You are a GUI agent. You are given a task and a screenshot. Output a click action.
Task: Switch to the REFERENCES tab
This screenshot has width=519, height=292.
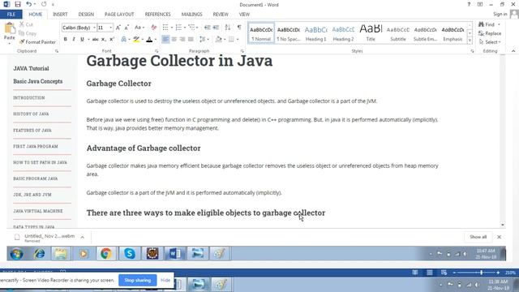click(157, 15)
